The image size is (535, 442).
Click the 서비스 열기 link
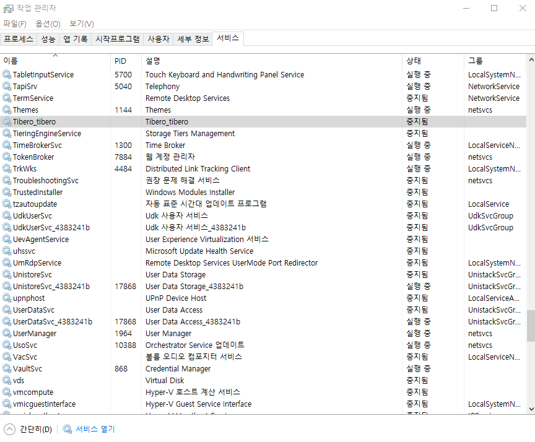[95, 429]
